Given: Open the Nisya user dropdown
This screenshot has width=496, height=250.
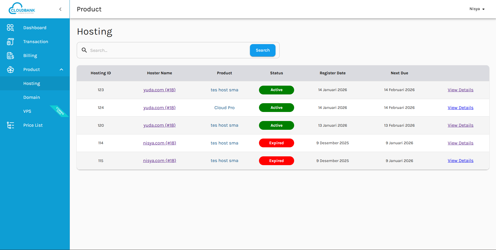Looking at the screenshot, I should pos(477,9).
